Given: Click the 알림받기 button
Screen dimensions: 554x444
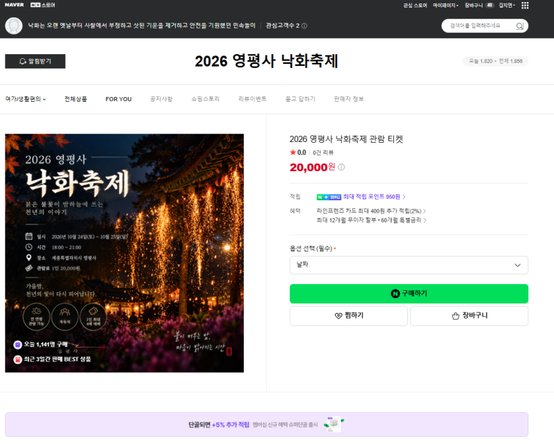Looking at the screenshot, I should (35, 61).
